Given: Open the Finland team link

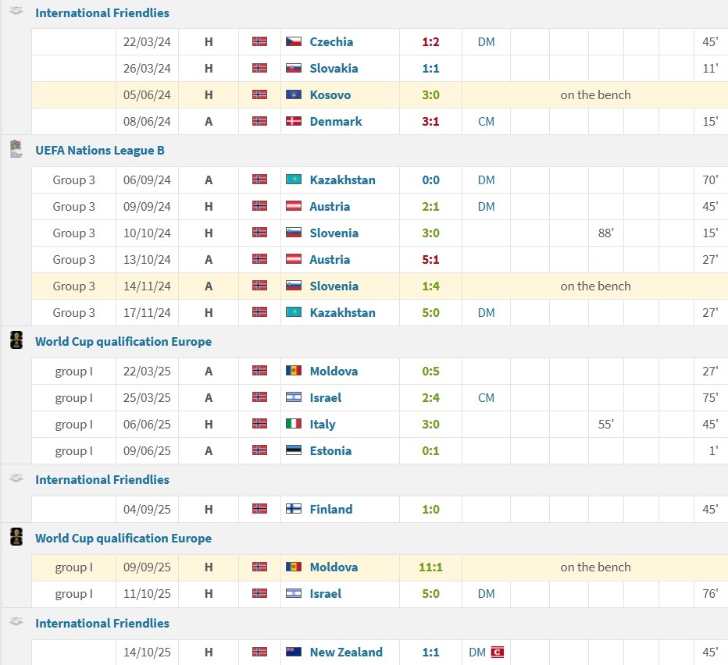Looking at the screenshot, I should tap(331, 509).
